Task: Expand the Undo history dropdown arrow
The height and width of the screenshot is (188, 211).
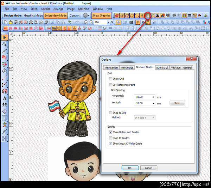Action: pyautogui.click(x=73, y=22)
